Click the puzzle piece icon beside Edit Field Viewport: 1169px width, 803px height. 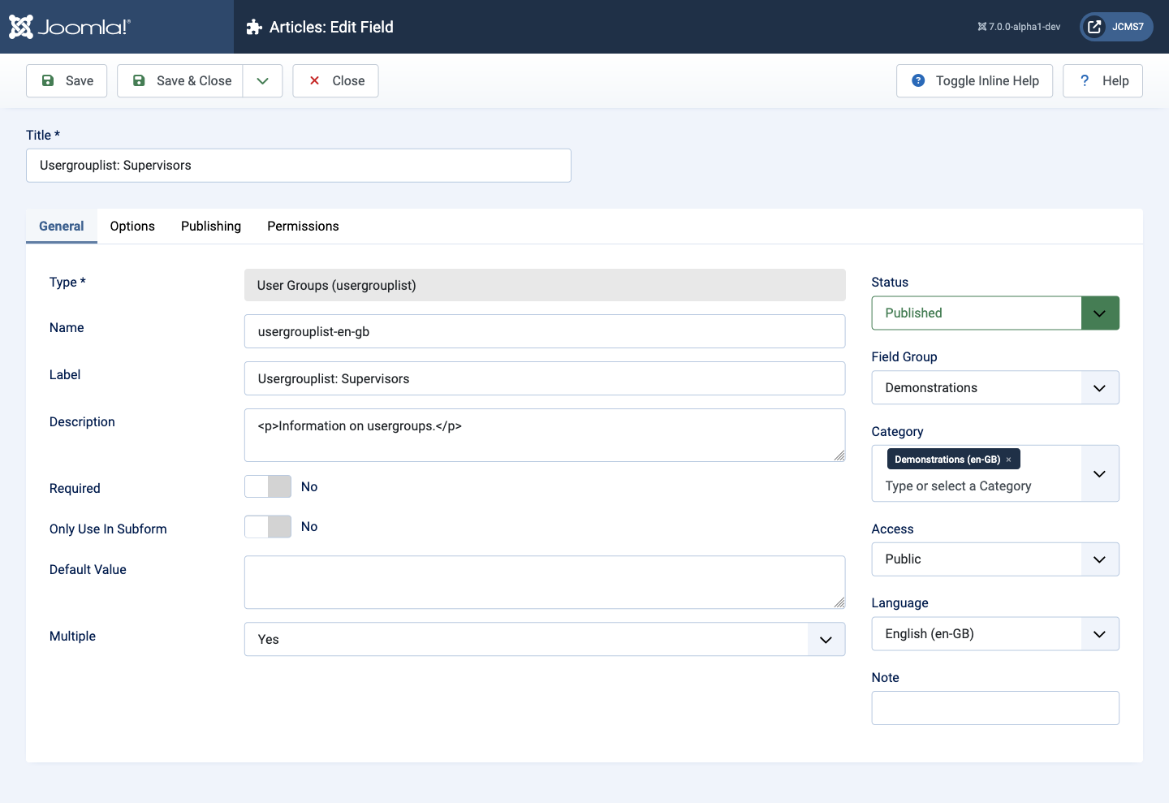(x=254, y=27)
